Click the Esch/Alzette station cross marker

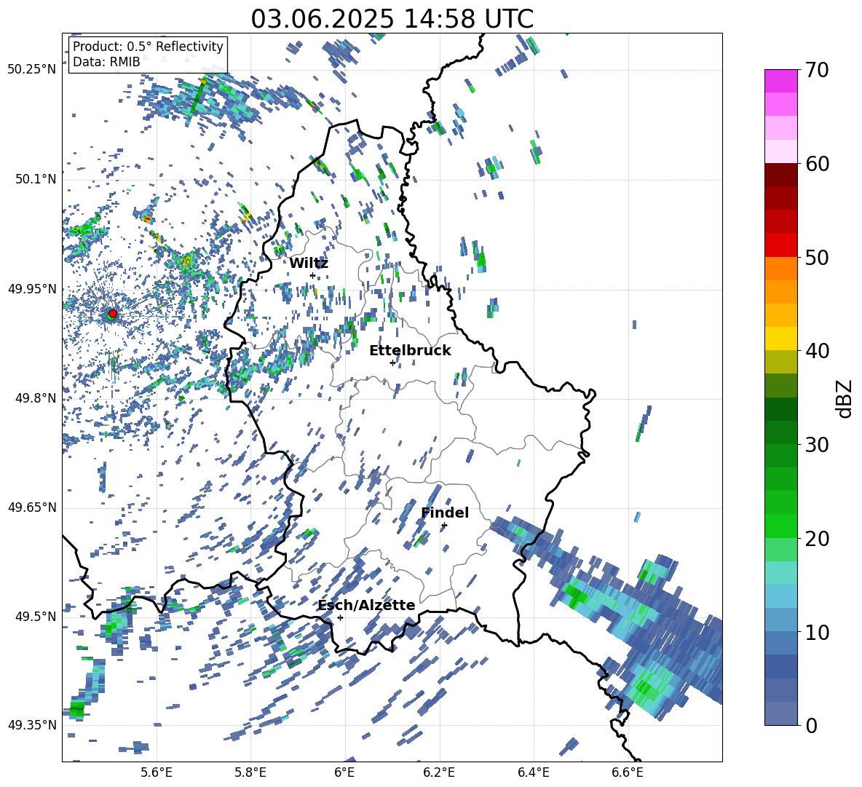click(x=340, y=617)
